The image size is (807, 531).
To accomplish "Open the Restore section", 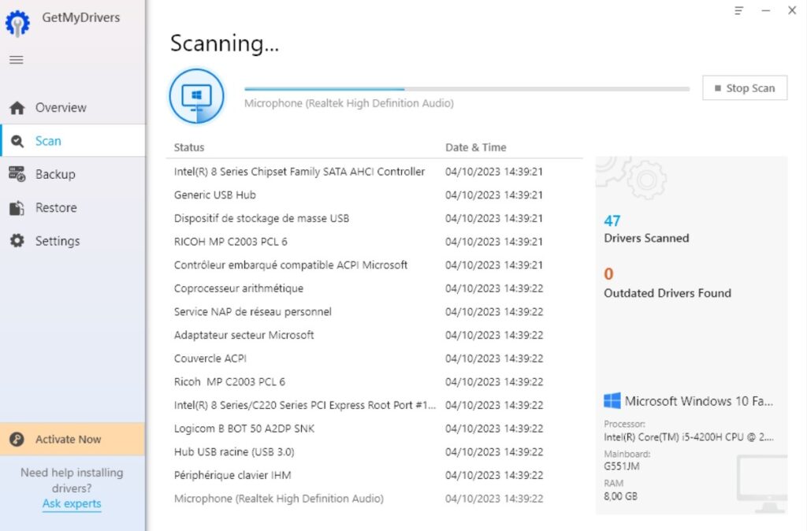I will (73, 208).
